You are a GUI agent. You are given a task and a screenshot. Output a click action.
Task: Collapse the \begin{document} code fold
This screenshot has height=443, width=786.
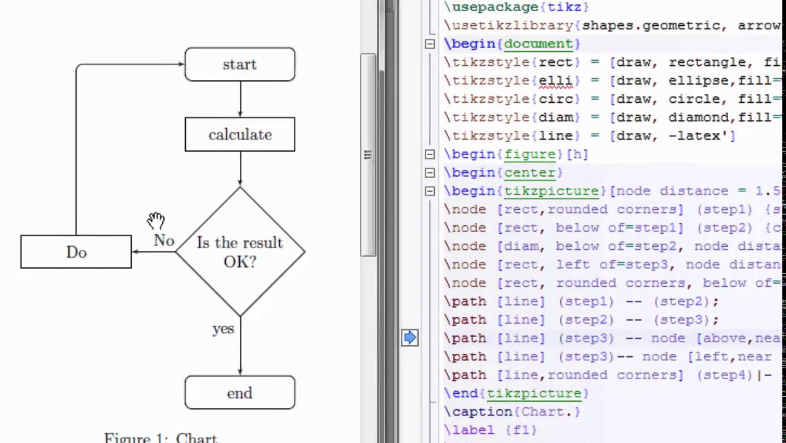tap(430, 44)
